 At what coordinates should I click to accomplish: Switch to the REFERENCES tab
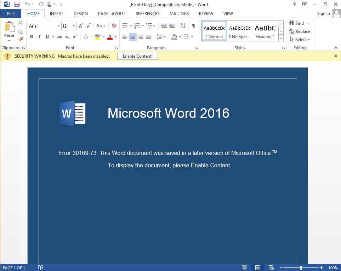[x=147, y=14]
